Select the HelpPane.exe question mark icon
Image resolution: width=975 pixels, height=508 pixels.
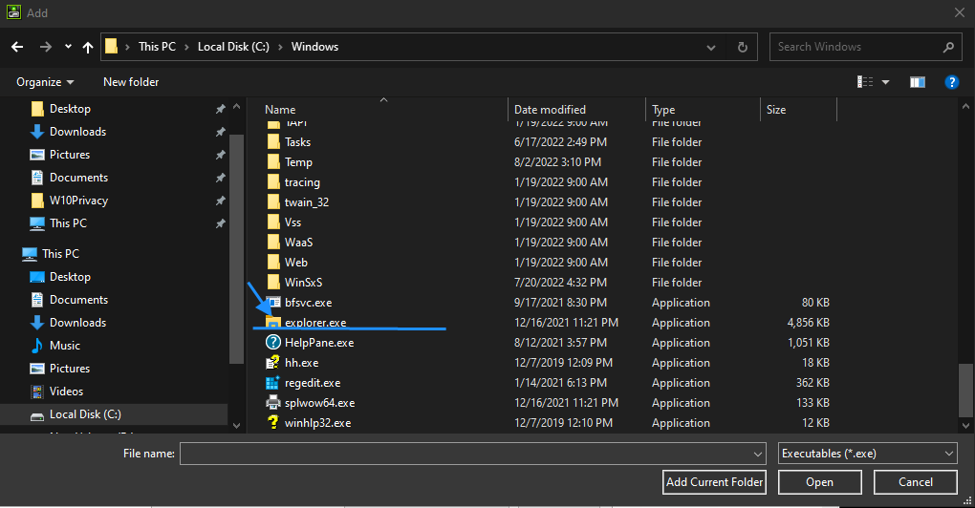tap(272, 343)
